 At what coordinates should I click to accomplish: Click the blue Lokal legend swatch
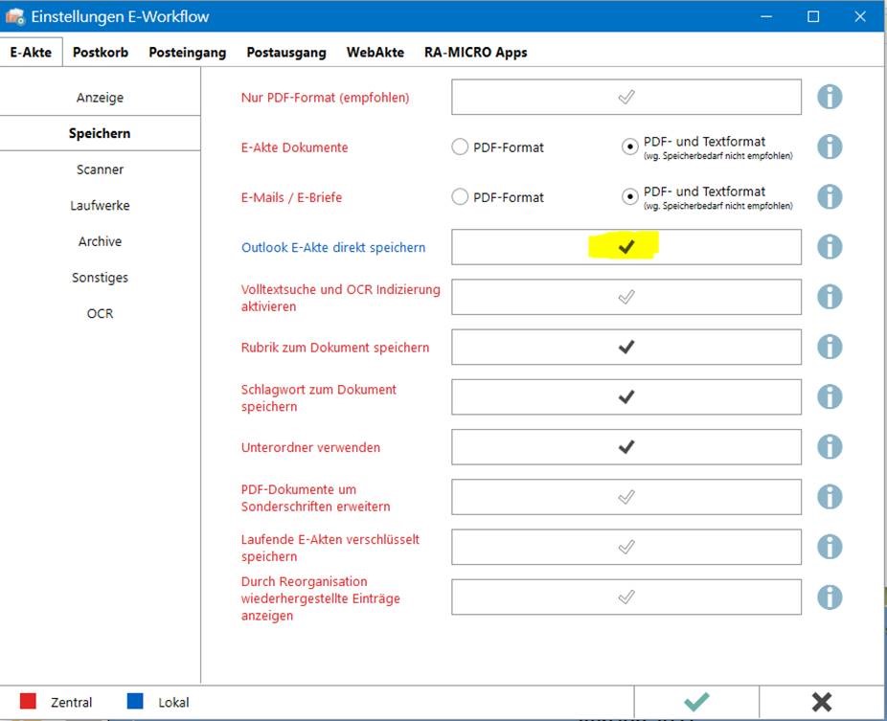(135, 701)
